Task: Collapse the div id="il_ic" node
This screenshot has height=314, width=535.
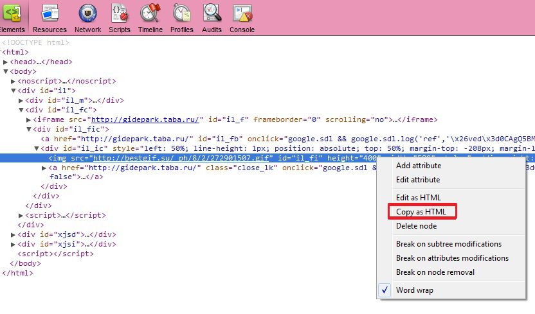Action: pyautogui.click(x=37, y=148)
